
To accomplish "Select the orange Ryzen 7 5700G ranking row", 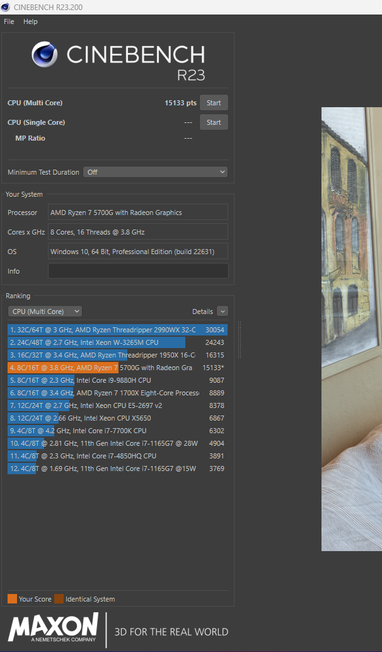I will (x=118, y=368).
